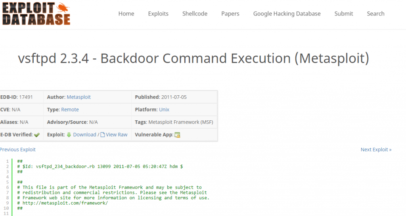Open the Submit page
The image size is (406, 216).
pyautogui.click(x=344, y=14)
